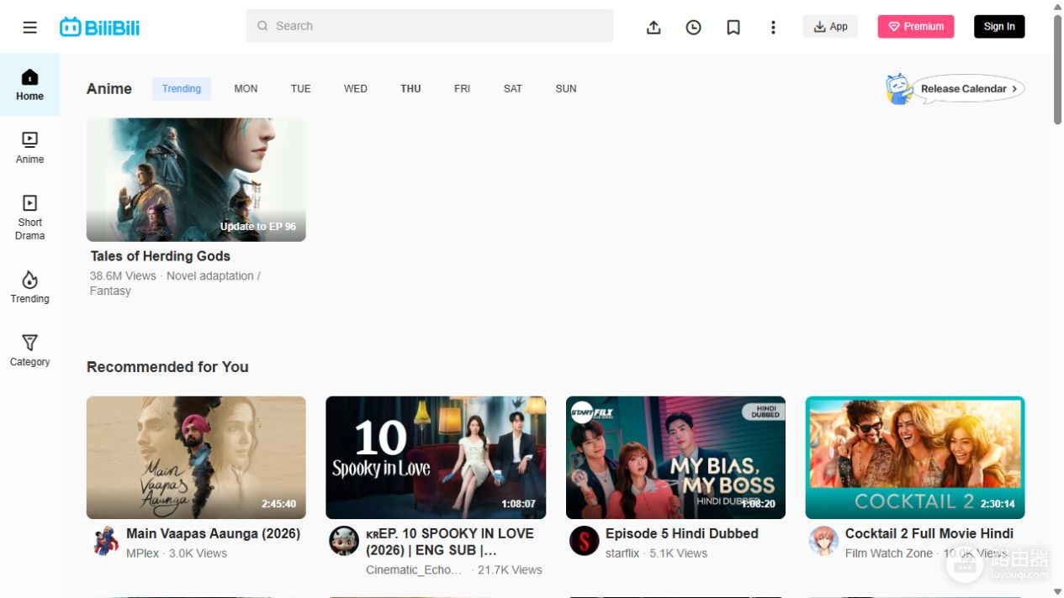Select the THU schedule tab
Screen dimensions: 1064x598
tap(410, 88)
